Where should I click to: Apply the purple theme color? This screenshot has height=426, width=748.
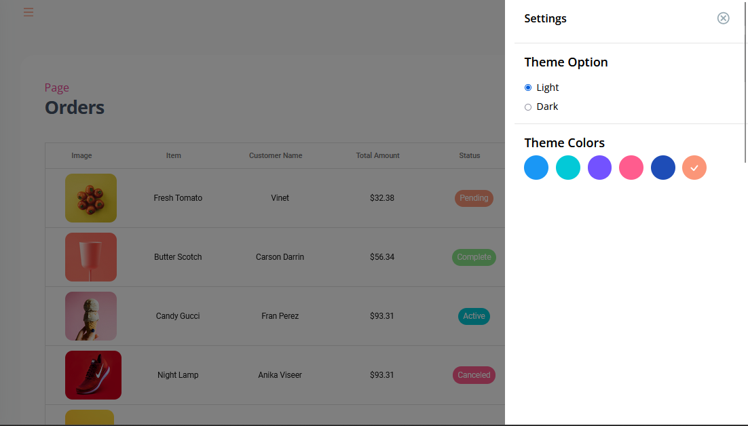(599, 168)
